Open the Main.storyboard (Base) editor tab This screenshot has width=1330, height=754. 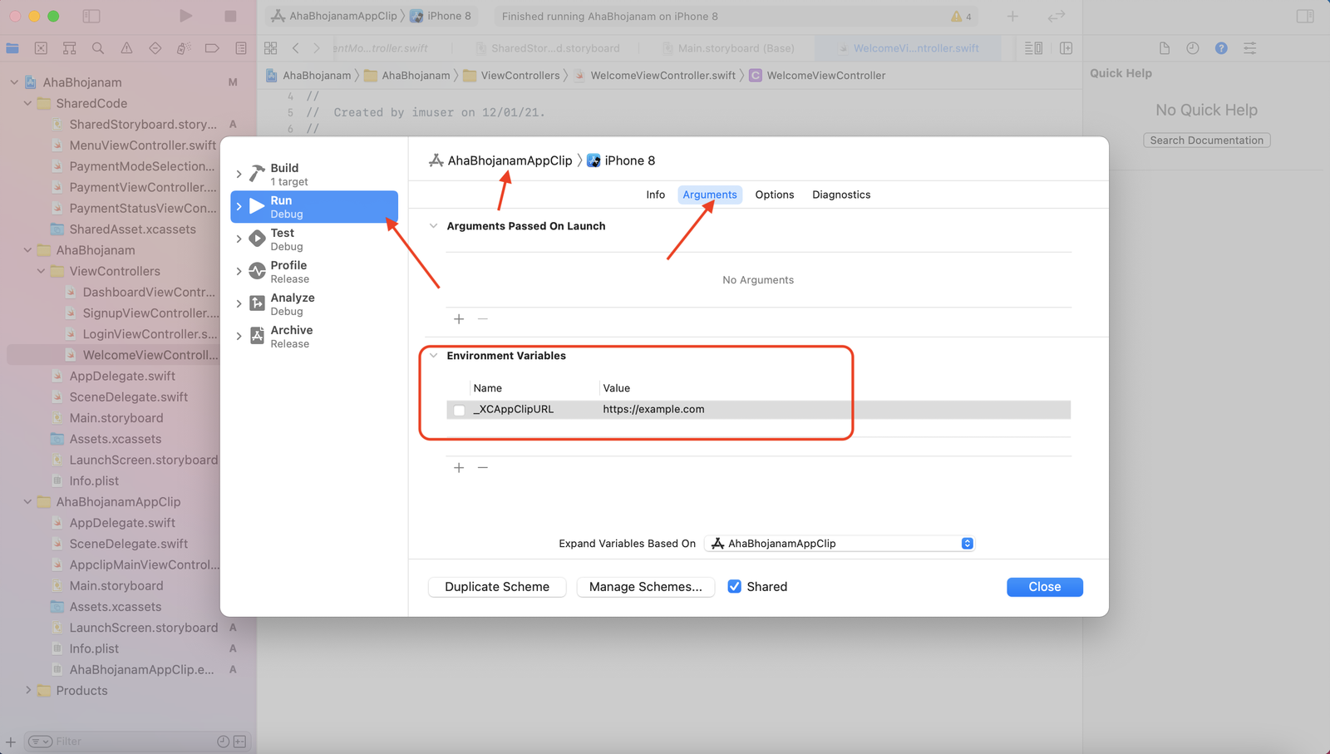[728, 48]
